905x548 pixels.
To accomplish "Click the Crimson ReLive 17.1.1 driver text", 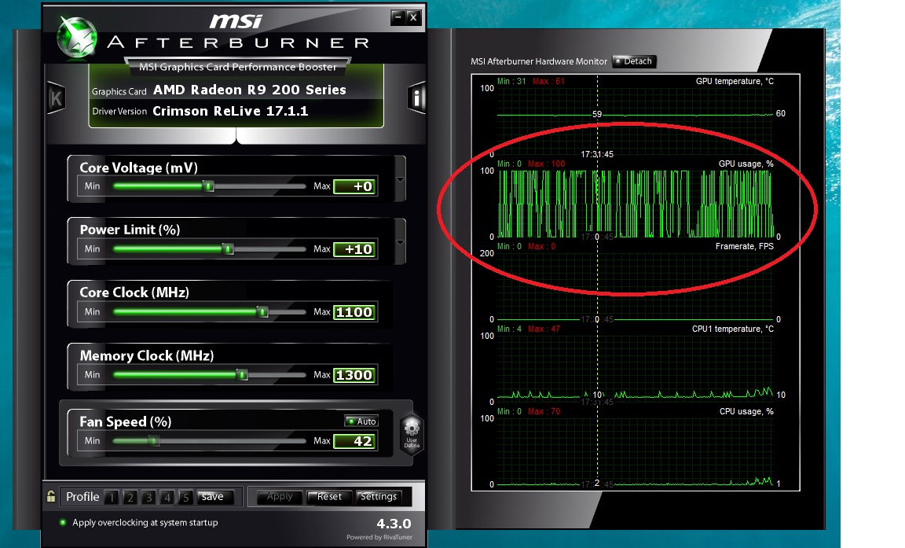I will point(230,111).
